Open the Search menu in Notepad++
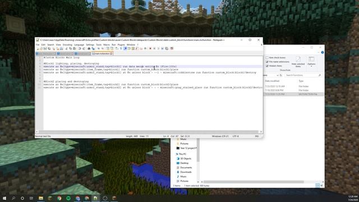The width and height of the screenshot is (359, 202). pyautogui.click(x=50, y=45)
